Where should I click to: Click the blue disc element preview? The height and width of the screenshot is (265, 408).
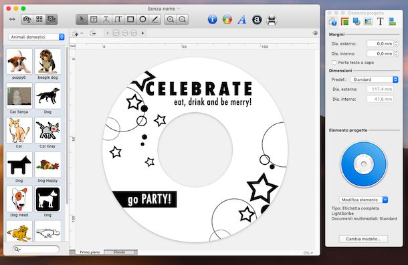(x=364, y=164)
